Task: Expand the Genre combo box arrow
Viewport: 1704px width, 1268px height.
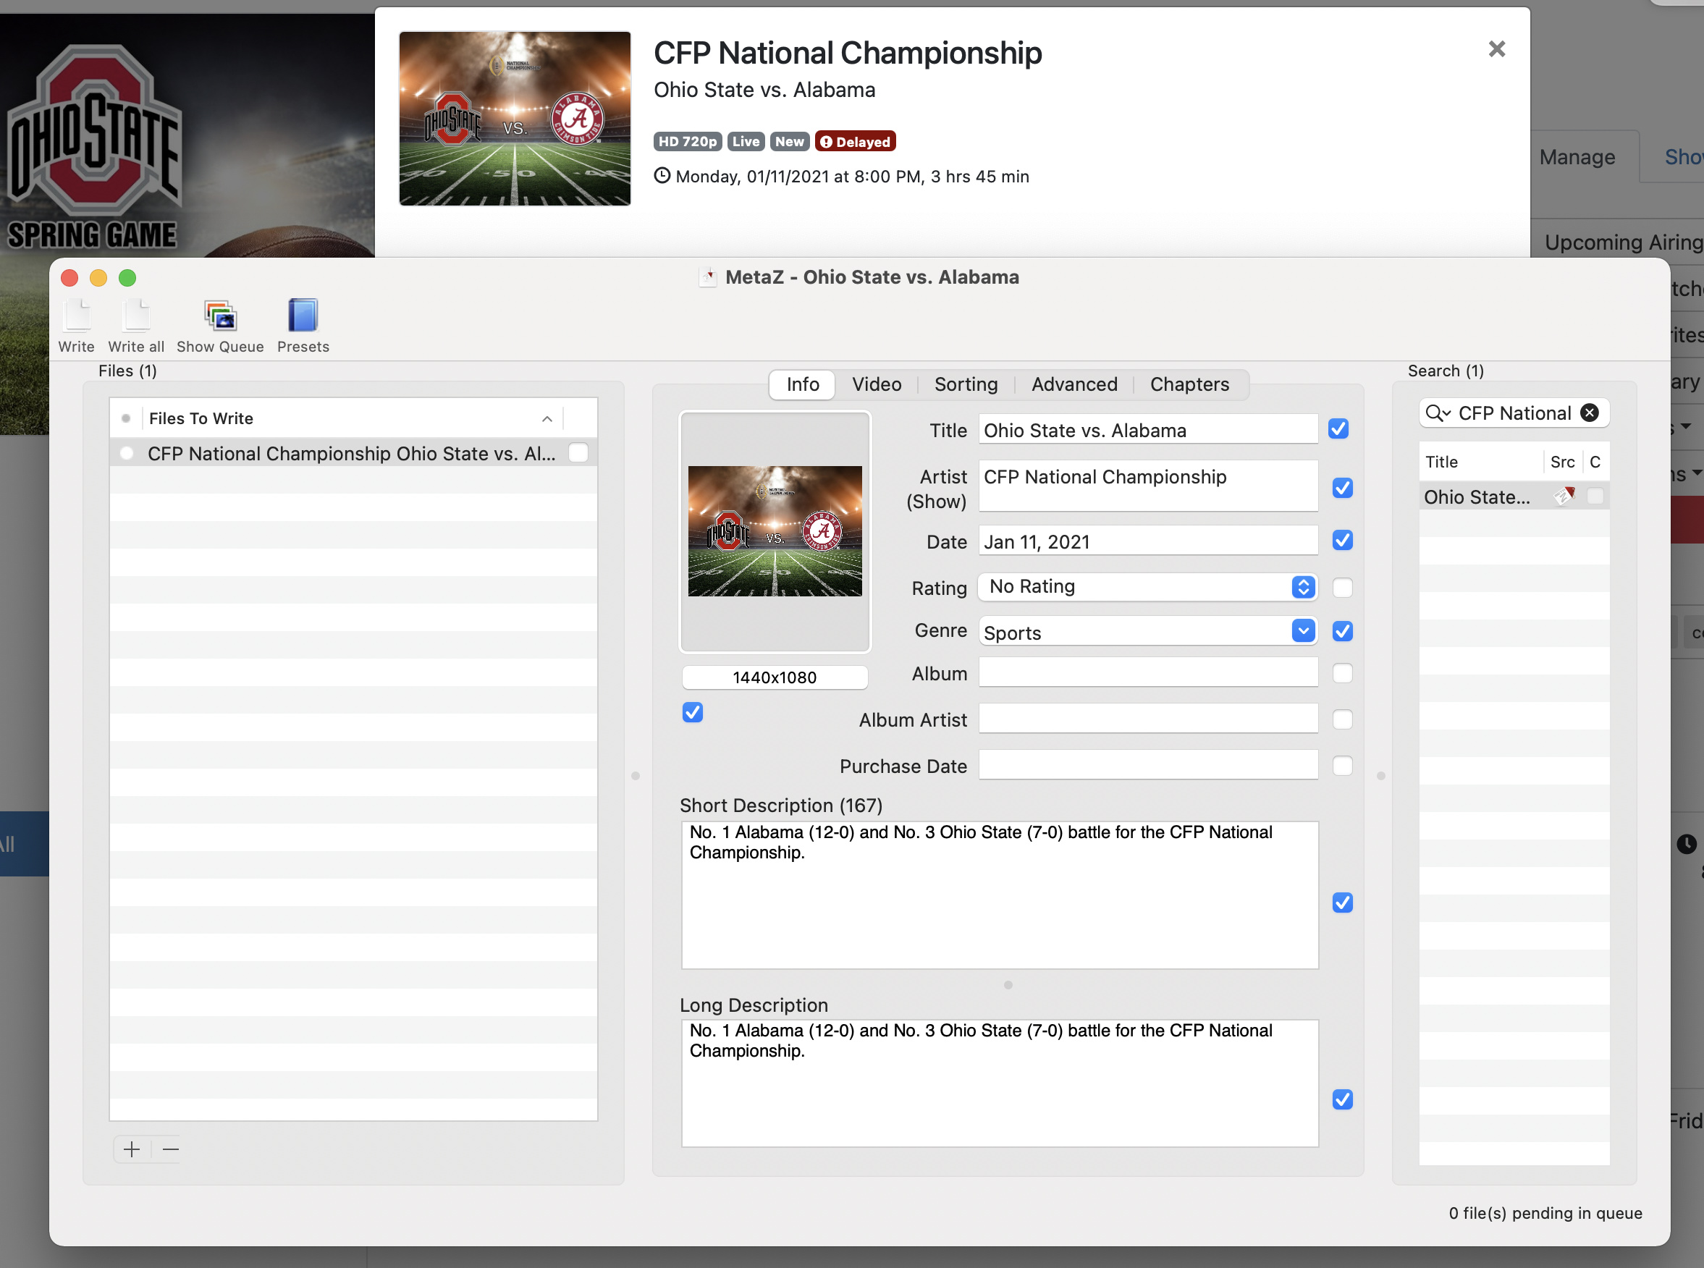Action: pyautogui.click(x=1302, y=631)
